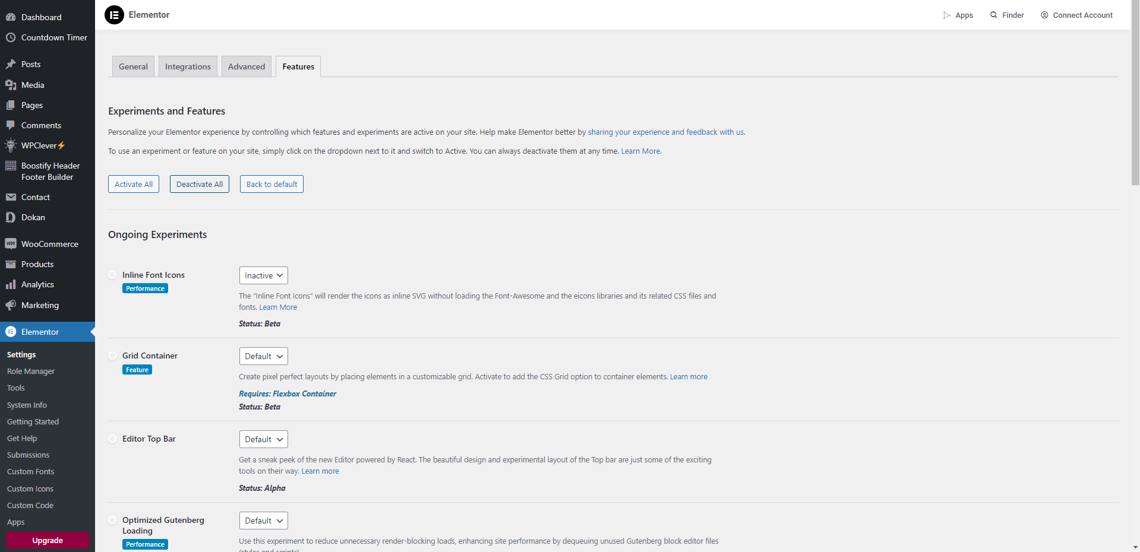Click the Products archive icon
1140x552 pixels.
click(11, 264)
